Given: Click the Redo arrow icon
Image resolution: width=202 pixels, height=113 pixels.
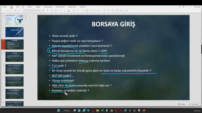Looking at the screenshot, I should click(191, 7).
